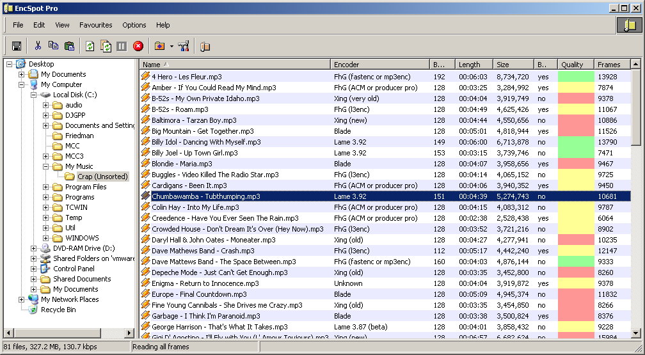Click the Recycle Bin icon in tree

(x=33, y=310)
